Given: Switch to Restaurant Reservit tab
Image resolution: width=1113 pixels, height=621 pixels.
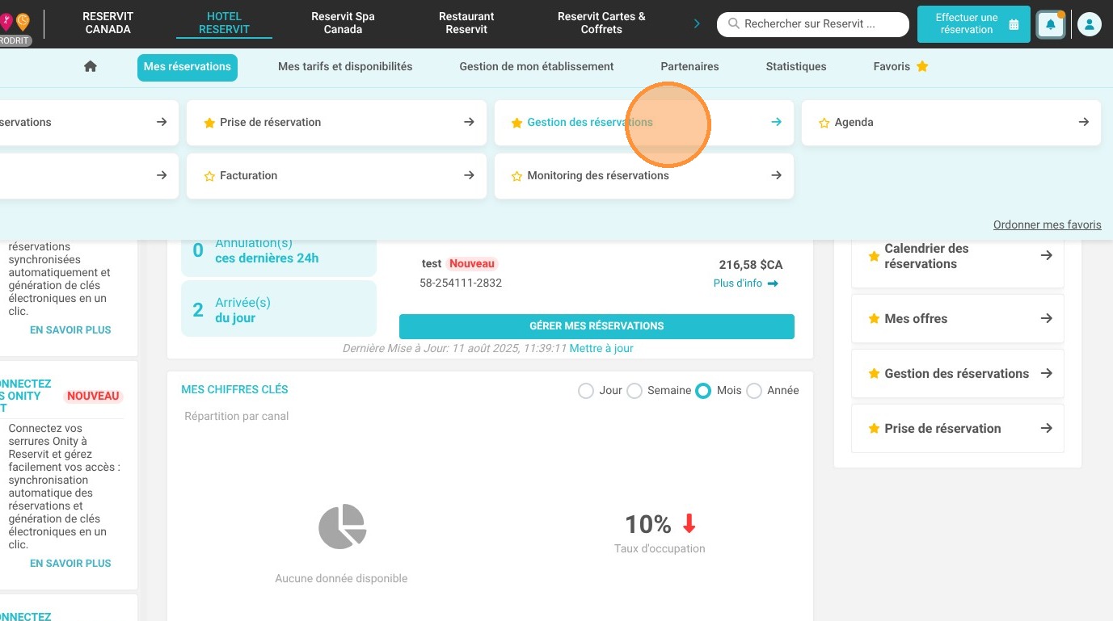Looking at the screenshot, I should coord(466,23).
